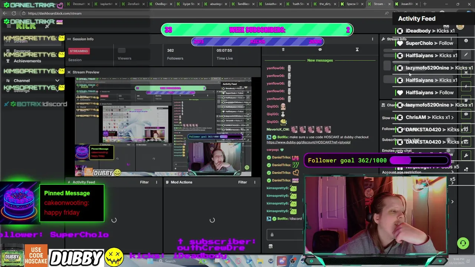Screen dimensions: 475x267
Task: Open a new browser tab with plus
Action: pos(425,4)
